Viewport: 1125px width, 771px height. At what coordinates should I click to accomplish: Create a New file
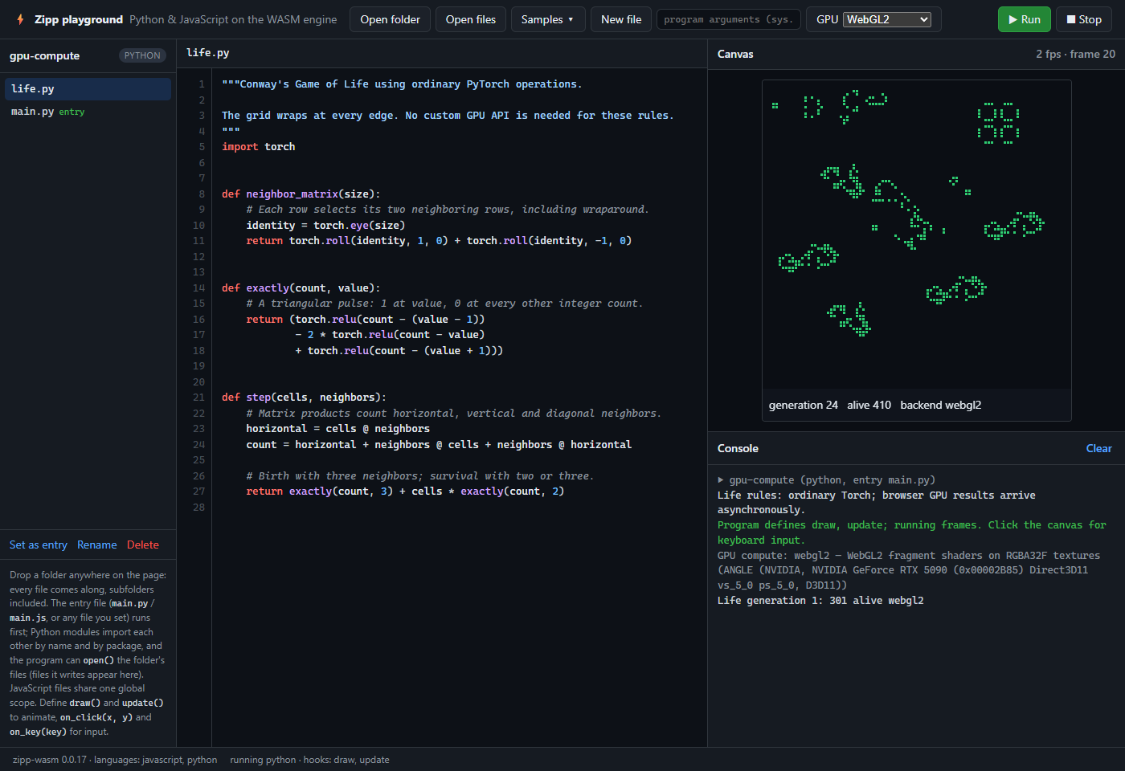pos(621,19)
